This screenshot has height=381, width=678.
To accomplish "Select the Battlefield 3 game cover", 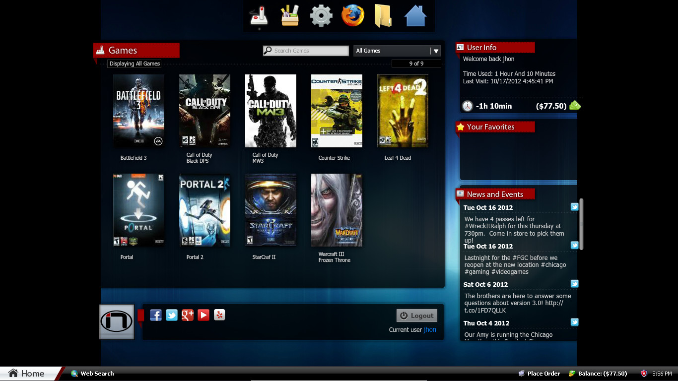I will click(138, 111).
